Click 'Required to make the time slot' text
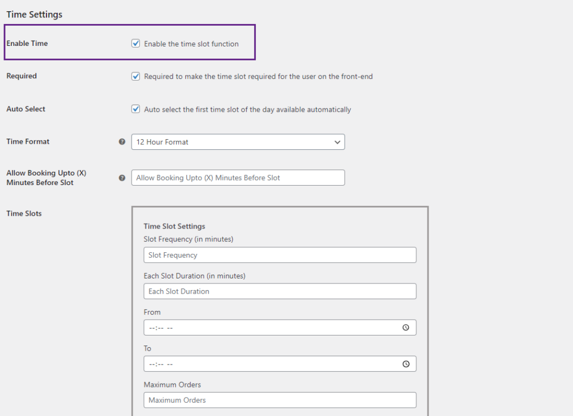Viewport: 573px width, 416px height. [x=259, y=77]
